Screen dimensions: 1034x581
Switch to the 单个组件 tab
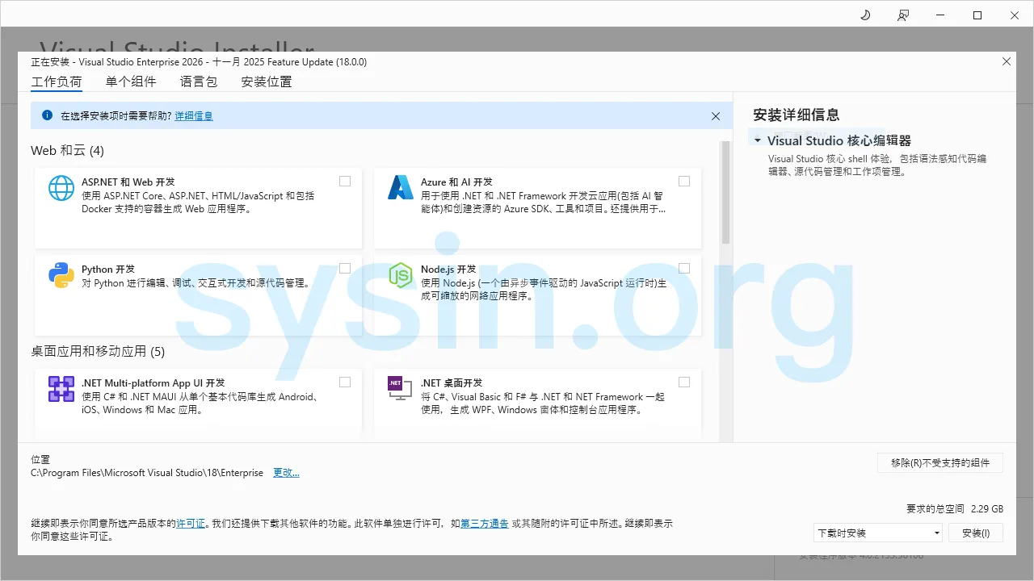131,82
